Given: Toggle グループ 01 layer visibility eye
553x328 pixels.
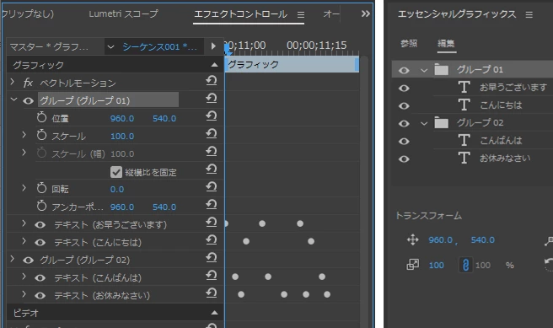Looking at the screenshot, I should pos(404,70).
